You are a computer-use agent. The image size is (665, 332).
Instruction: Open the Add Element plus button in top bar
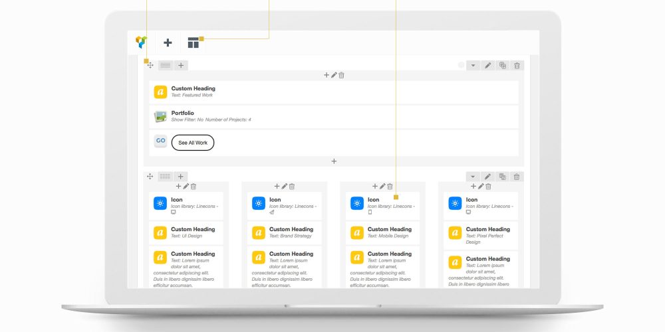point(168,42)
